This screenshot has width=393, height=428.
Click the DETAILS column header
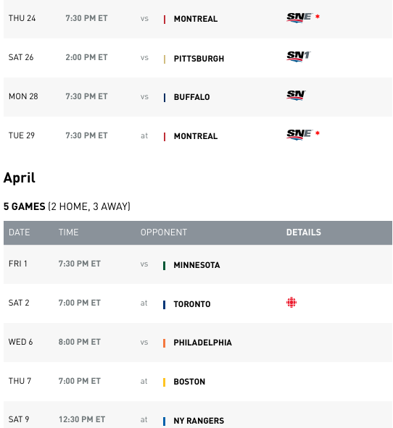point(304,232)
